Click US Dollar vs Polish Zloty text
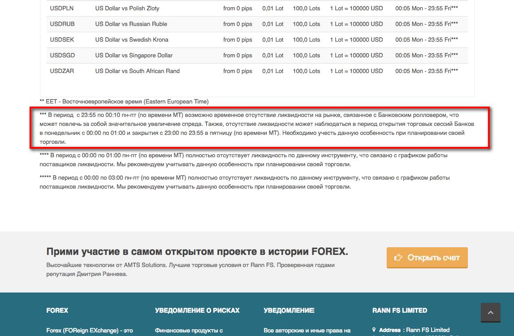 click(127, 8)
